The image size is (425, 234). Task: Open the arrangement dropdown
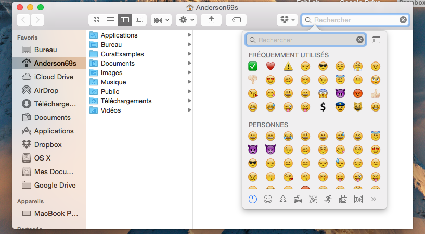pos(161,20)
